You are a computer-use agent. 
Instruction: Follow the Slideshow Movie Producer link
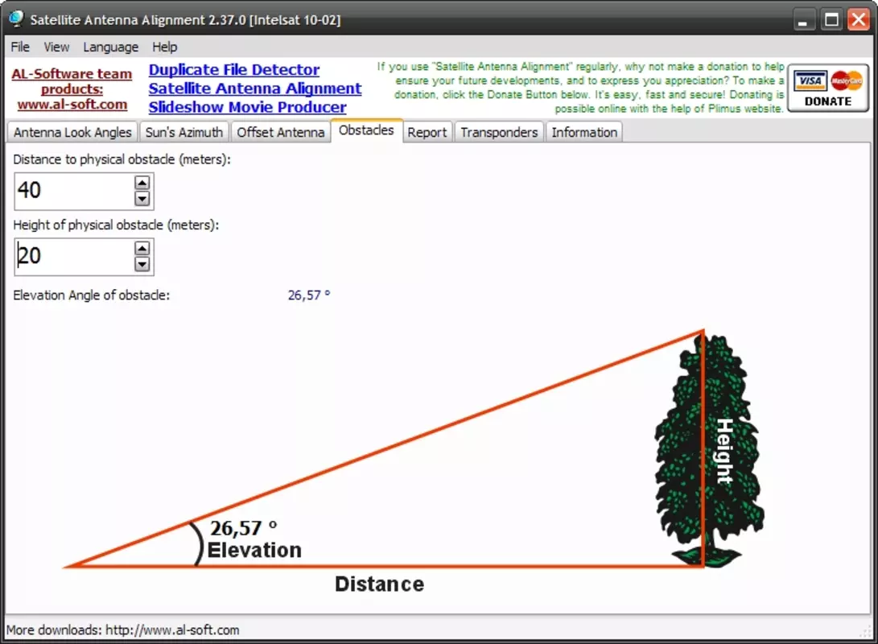click(x=248, y=107)
